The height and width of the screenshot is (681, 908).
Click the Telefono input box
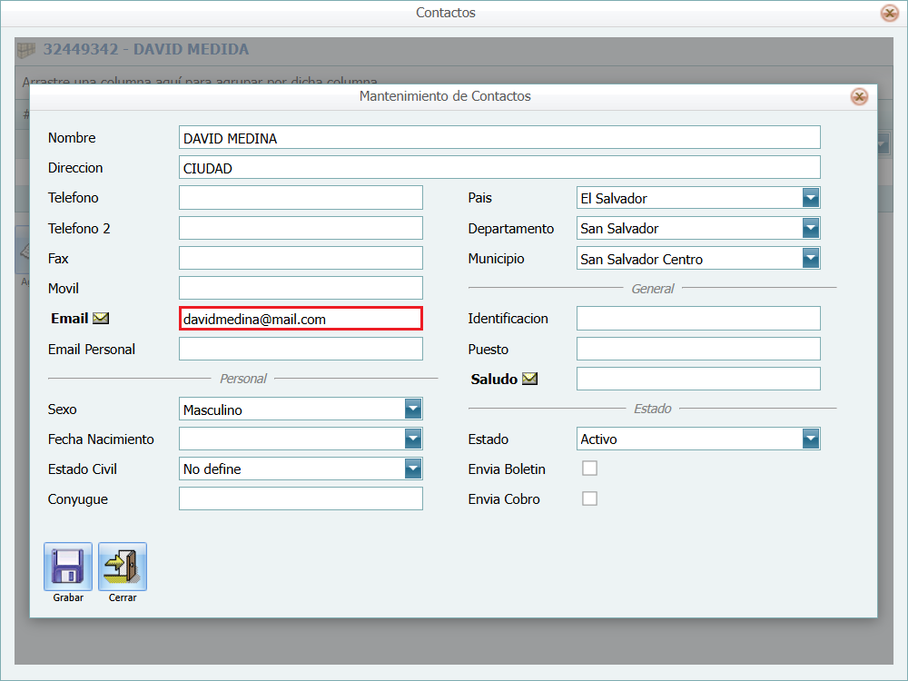300,198
